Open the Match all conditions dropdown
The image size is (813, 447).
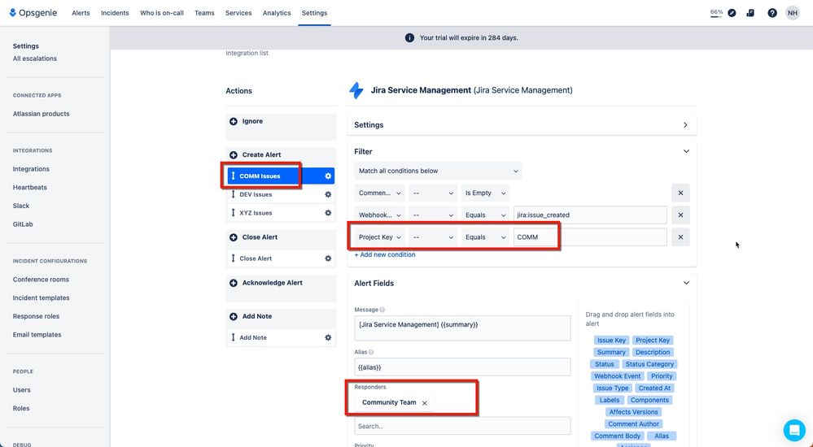(x=438, y=171)
